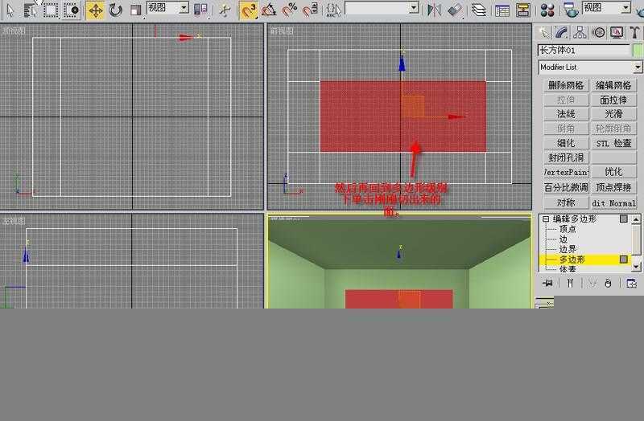Screen dimensions: 644x421
Task: Click the 编辑网格 modifier button
Action: 613,85
